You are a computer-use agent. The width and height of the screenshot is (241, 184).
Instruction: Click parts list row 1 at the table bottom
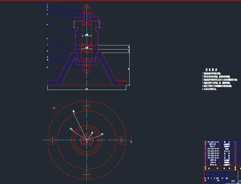(x=222, y=165)
